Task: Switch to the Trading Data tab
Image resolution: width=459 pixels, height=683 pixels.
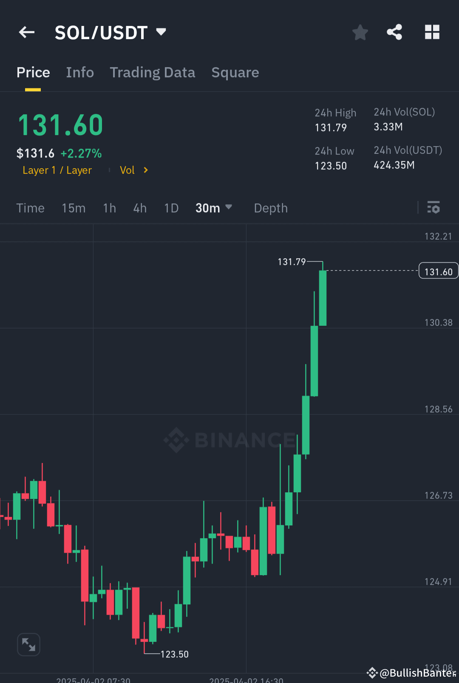Action: [x=152, y=72]
